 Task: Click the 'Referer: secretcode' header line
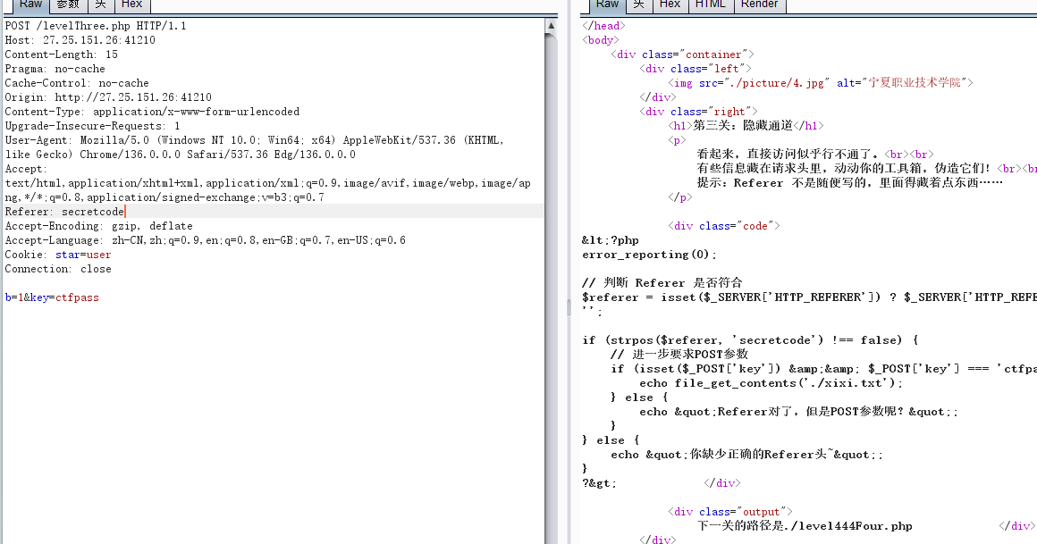pyautogui.click(x=64, y=212)
